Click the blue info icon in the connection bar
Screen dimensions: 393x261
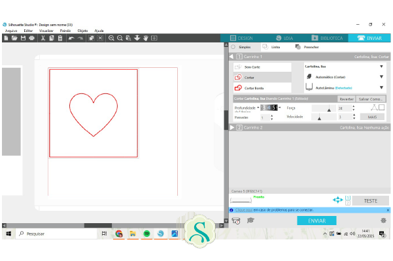click(x=231, y=210)
